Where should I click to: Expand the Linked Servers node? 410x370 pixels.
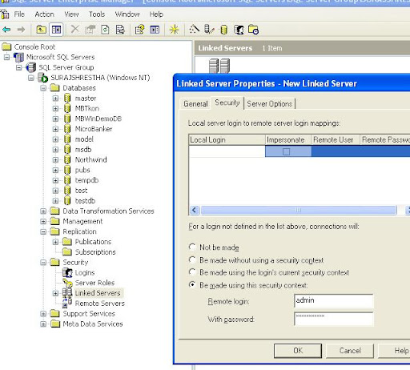point(55,293)
